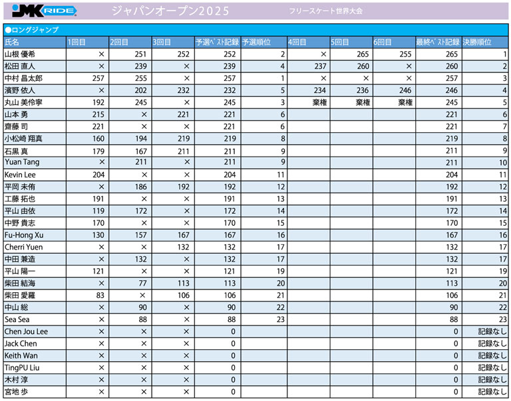Click the 251 value in 山根 優希's row
Image resolution: width=511 pixels, height=401 pixels.
click(x=141, y=54)
